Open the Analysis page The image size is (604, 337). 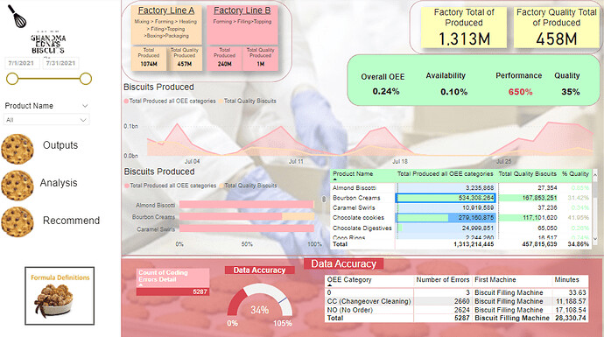59,183
